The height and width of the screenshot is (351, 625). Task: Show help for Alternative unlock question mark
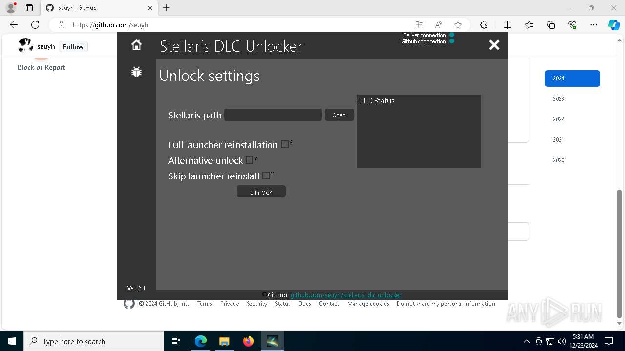click(x=256, y=158)
